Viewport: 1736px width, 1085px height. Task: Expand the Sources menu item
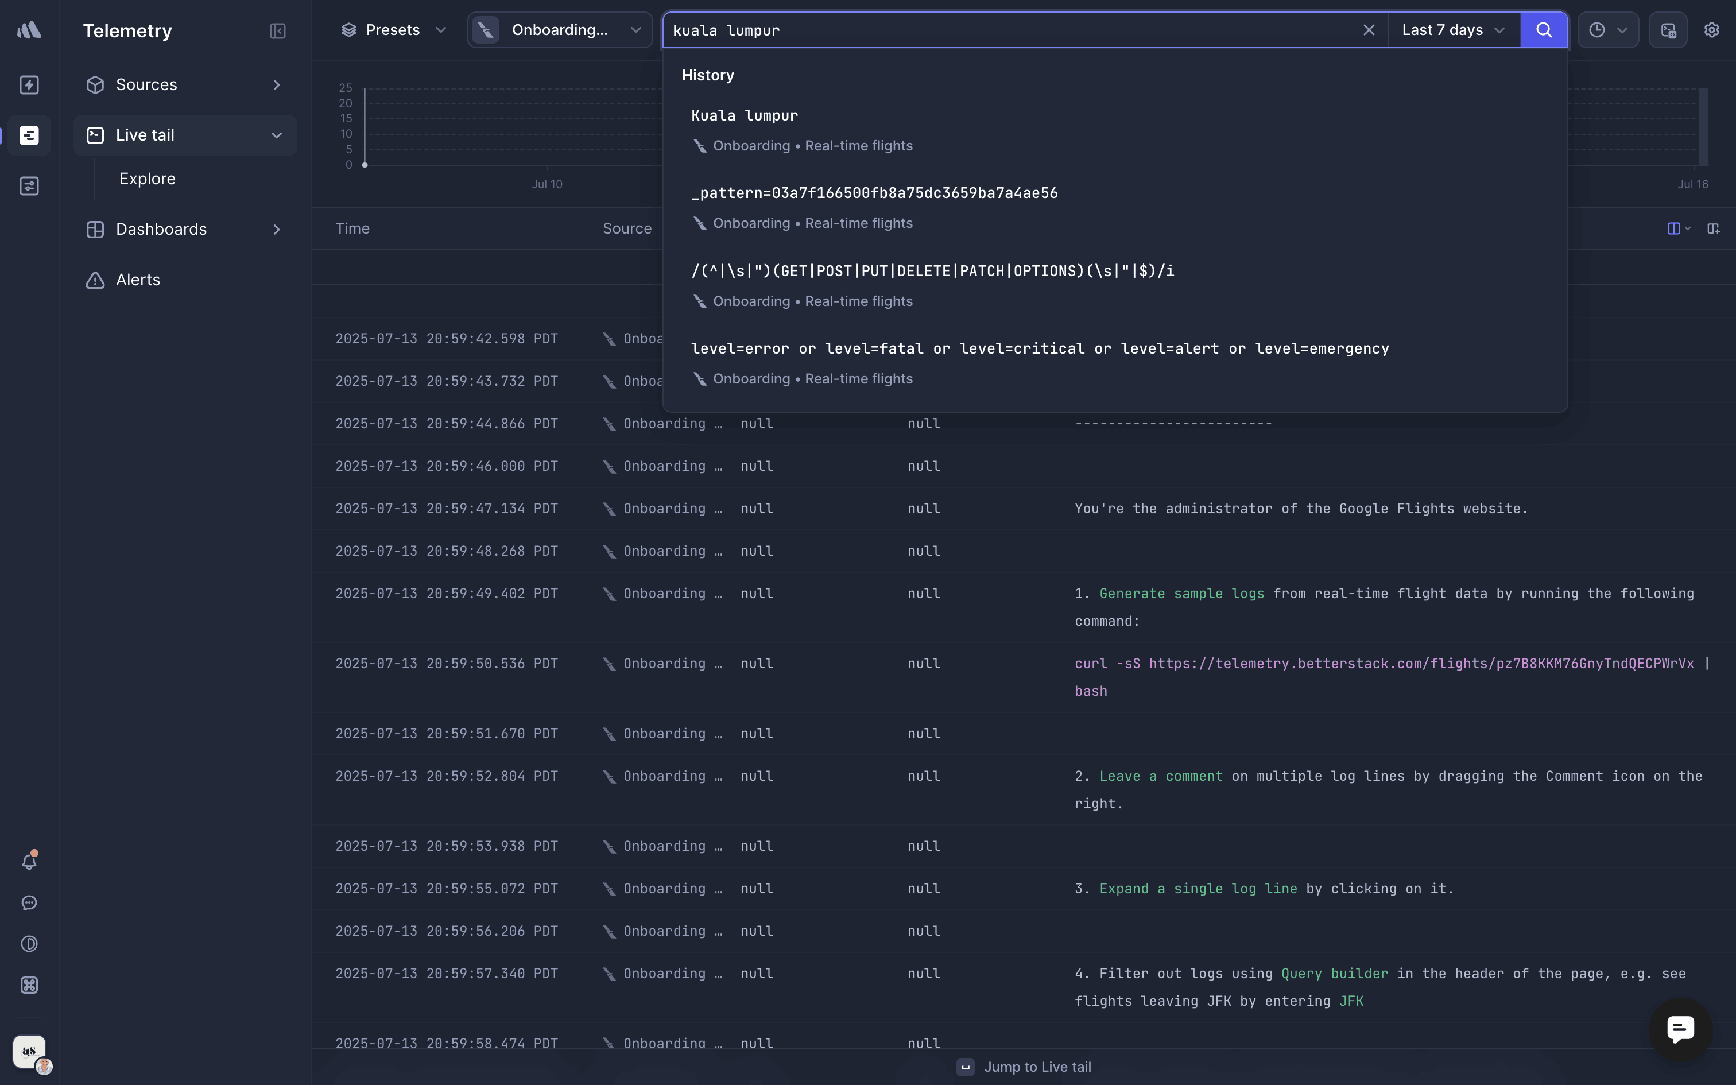point(184,85)
